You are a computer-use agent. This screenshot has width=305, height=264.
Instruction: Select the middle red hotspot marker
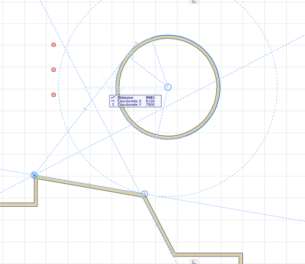[54, 69]
